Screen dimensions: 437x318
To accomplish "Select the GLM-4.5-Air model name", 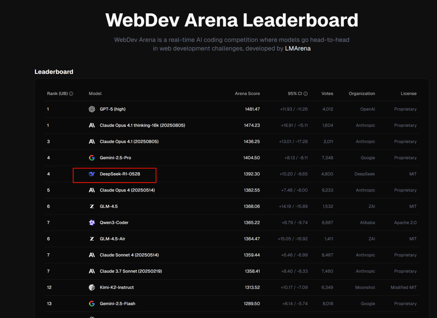I will 112,239.
